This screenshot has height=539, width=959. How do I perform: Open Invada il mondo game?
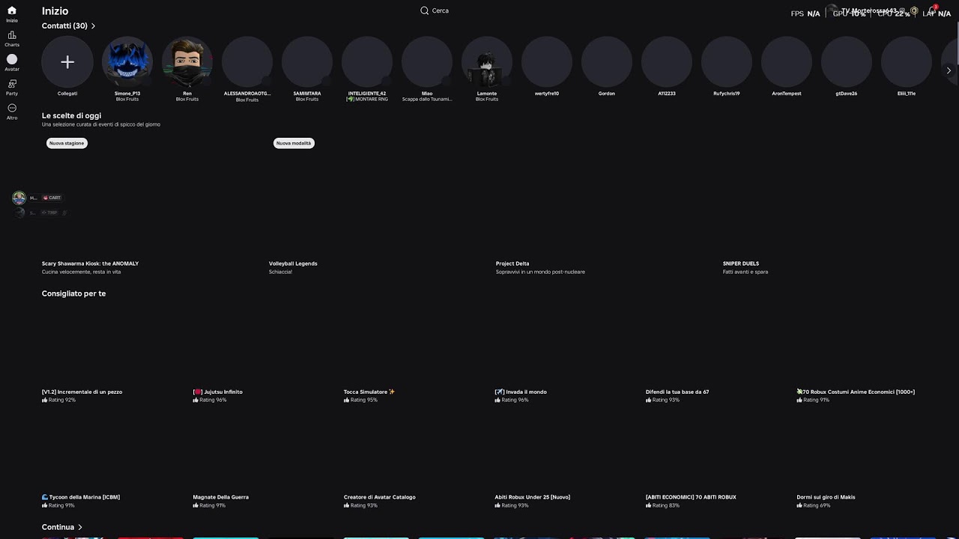point(521,392)
